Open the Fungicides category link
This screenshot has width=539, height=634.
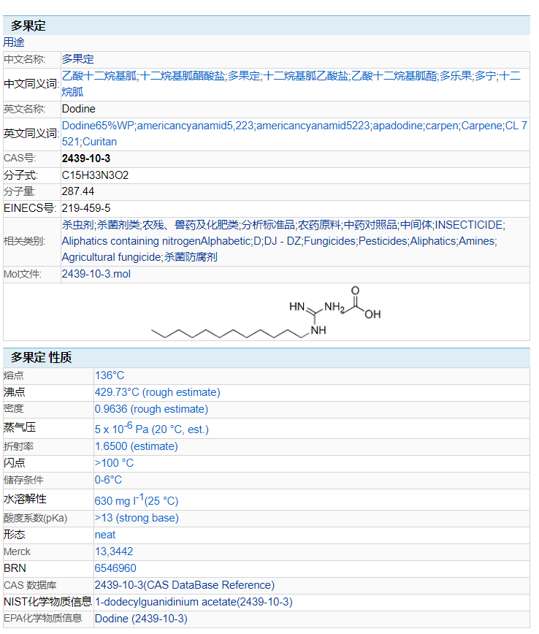tap(330, 241)
